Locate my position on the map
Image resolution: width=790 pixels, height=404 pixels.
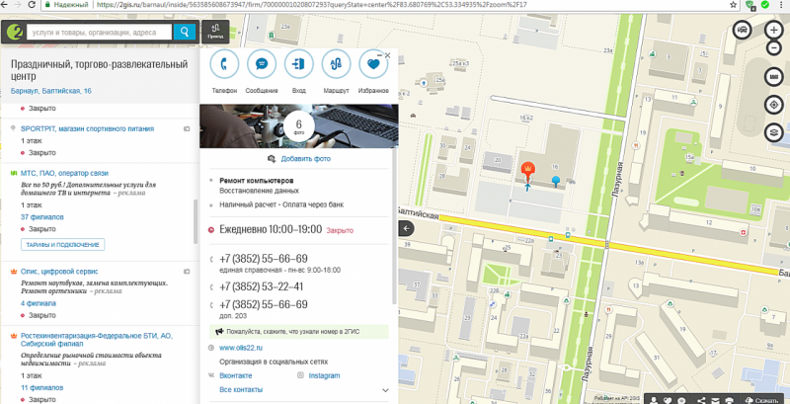[774, 105]
